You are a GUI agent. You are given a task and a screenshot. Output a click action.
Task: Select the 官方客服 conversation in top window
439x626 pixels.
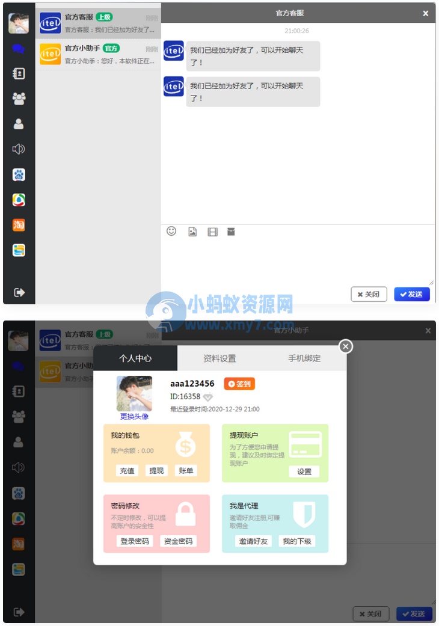click(x=98, y=23)
